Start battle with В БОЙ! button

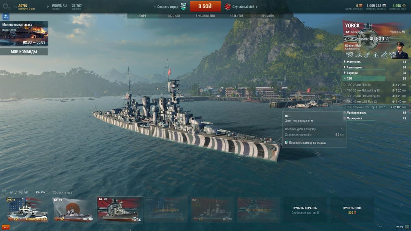click(x=206, y=6)
